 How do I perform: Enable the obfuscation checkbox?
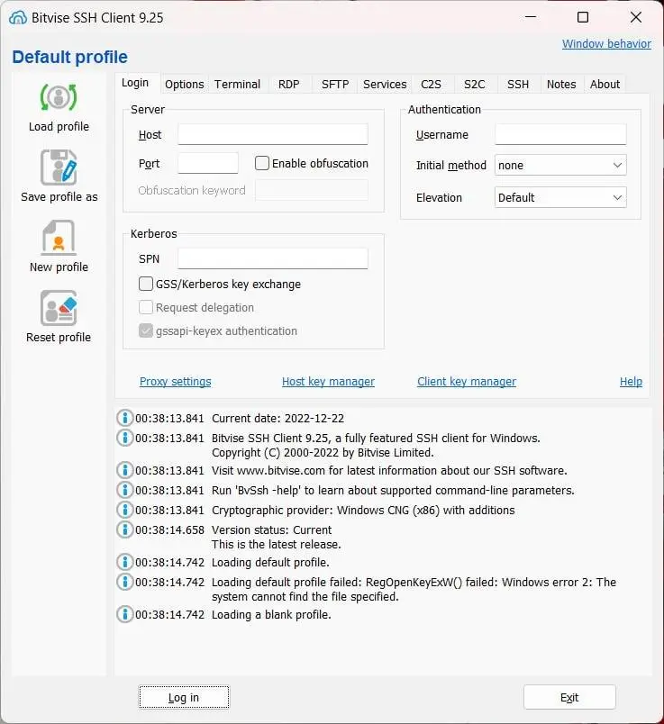[x=262, y=163]
